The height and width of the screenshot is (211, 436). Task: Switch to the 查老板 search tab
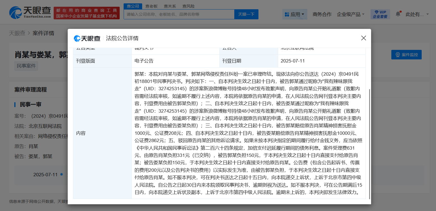[151, 6]
